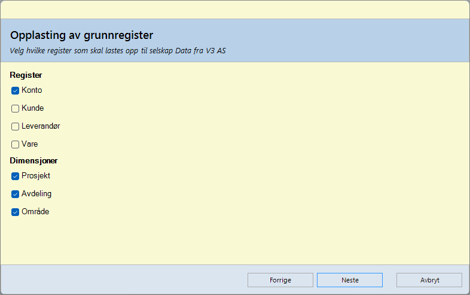The height and width of the screenshot is (295, 470).
Task: Enable the Kunde checkbox
Action: coord(16,109)
